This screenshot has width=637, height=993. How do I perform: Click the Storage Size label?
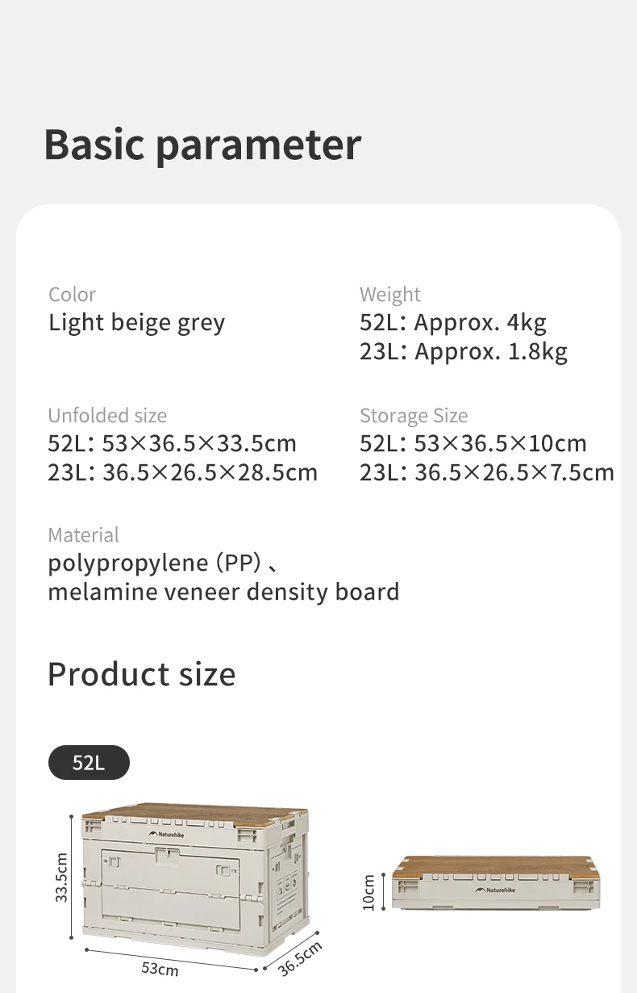tap(414, 416)
